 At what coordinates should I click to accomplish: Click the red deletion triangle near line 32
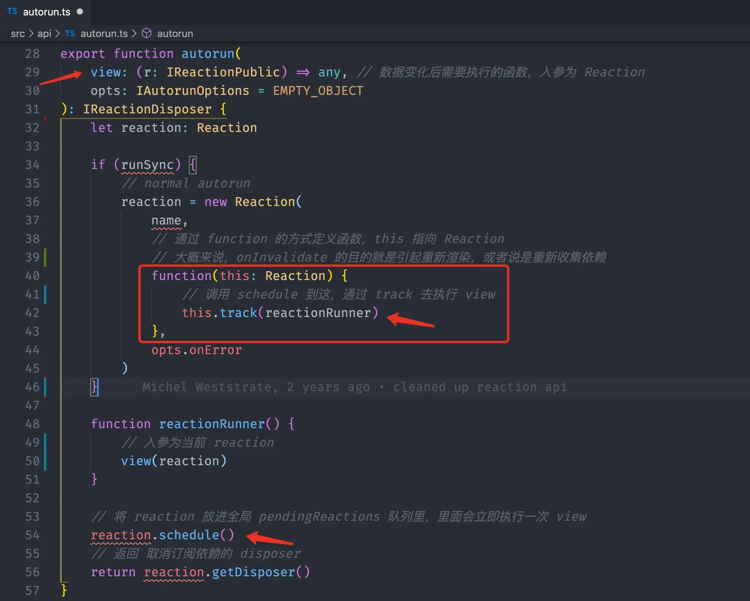45,119
